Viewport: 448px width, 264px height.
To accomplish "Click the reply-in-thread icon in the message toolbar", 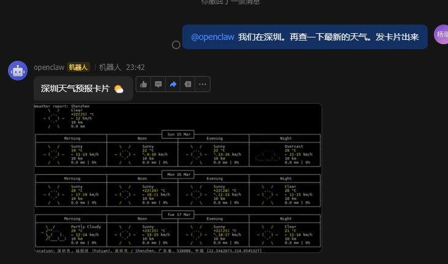I will pos(188,84).
